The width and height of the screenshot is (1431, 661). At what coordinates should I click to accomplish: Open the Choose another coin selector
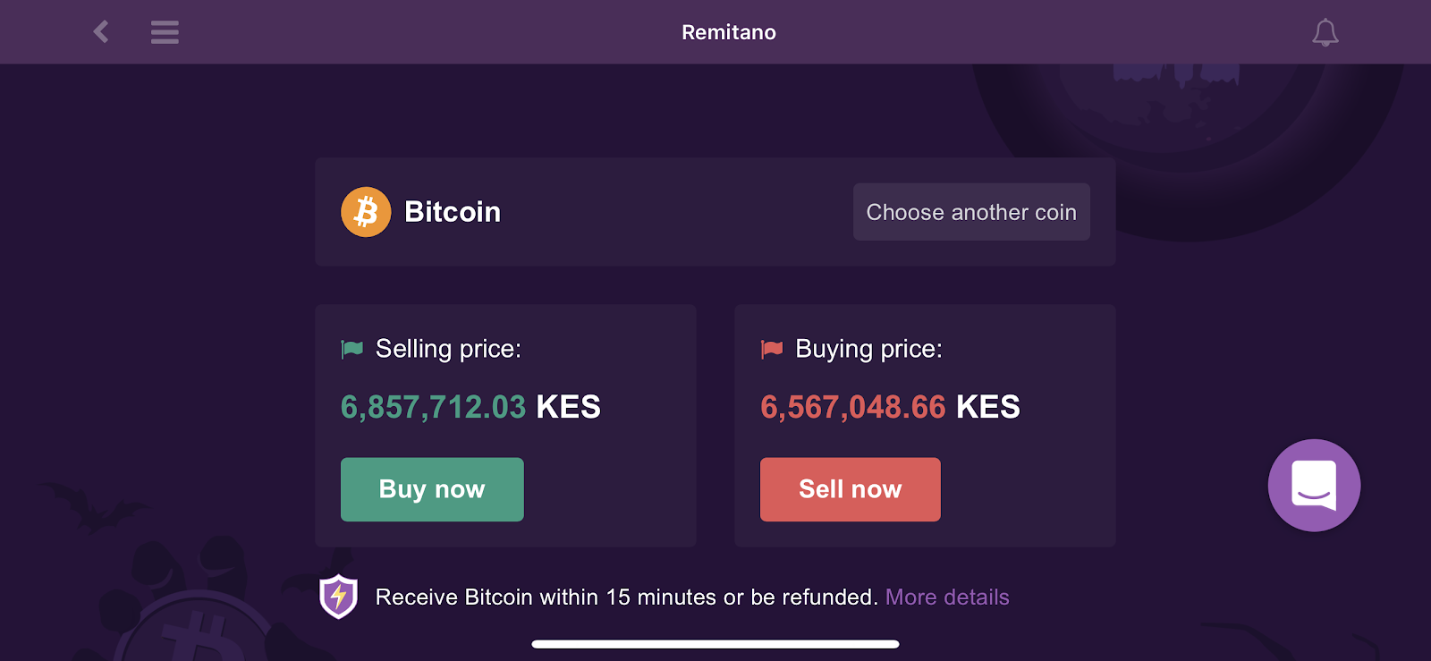pos(971,212)
